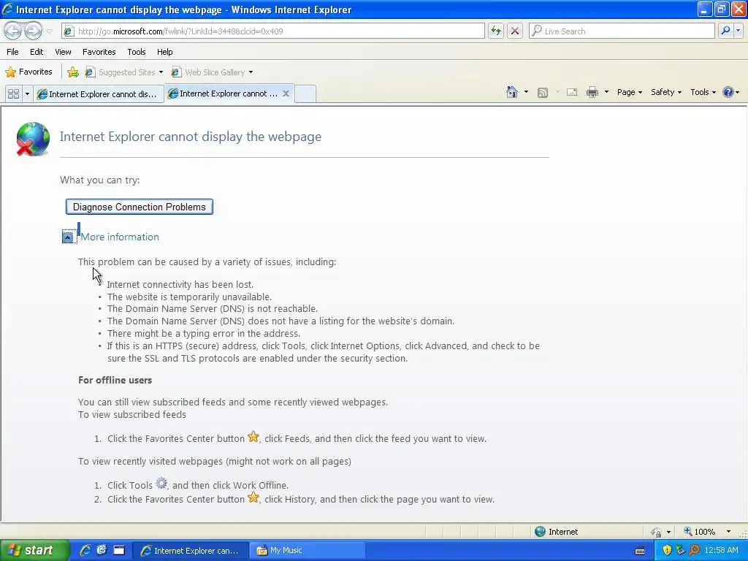Click the orange magnifier tray icon

coord(694,551)
